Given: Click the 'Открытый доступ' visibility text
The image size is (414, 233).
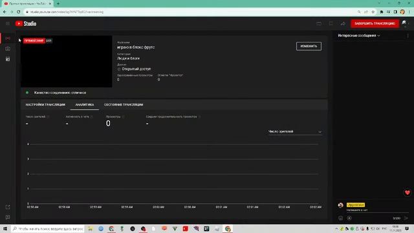Looking at the screenshot, I should click(x=136, y=69).
